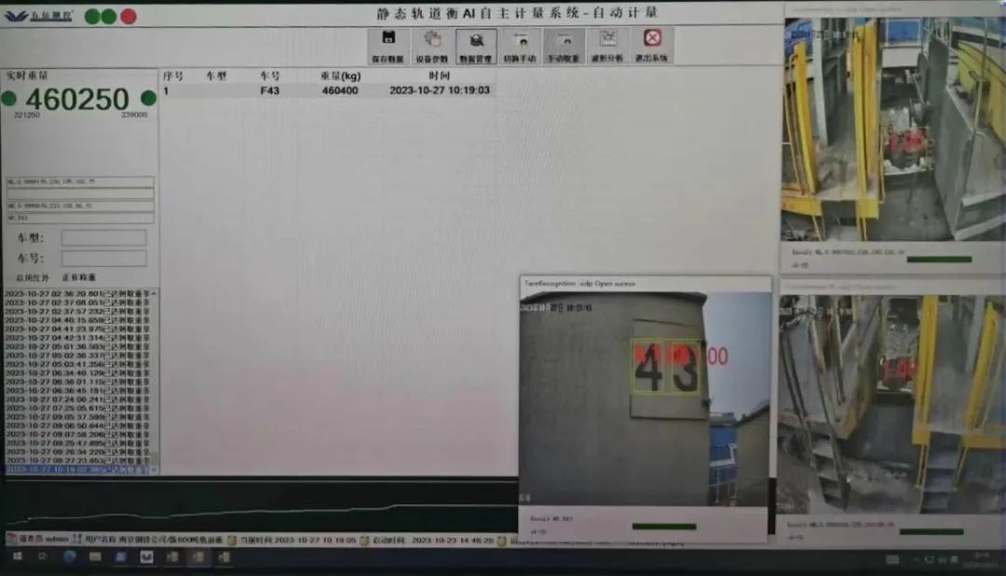Click the 车号 input field on left panel
The width and height of the screenshot is (1006, 576).
tap(103, 259)
